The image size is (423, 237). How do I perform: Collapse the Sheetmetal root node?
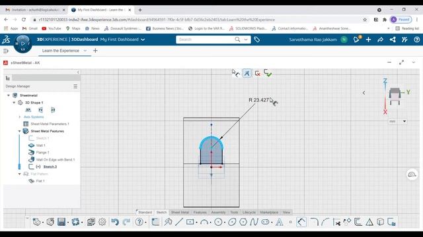coord(9,95)
